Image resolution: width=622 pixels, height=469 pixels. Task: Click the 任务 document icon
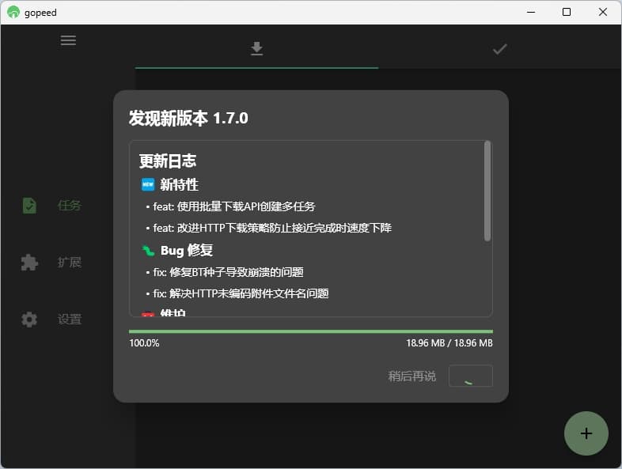click(29, 206)
